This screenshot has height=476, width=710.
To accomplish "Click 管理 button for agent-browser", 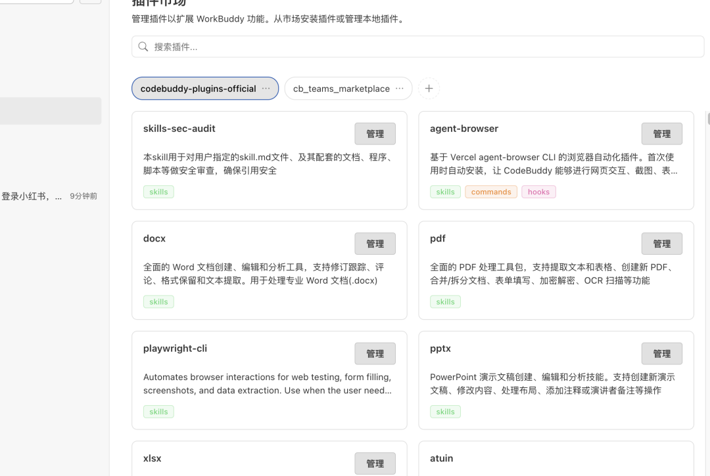I will [661, 134].
